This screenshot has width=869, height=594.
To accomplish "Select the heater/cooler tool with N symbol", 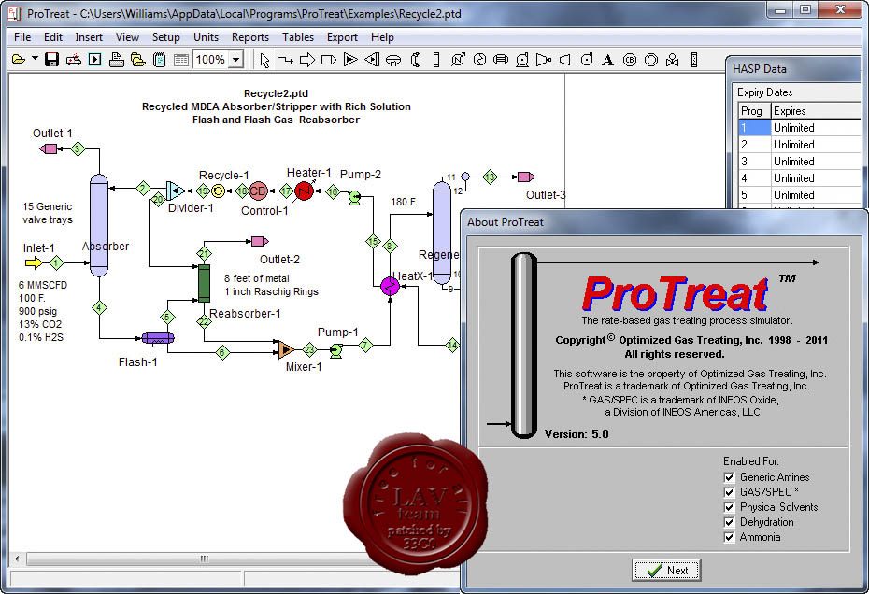I will click(x=458, y=59).
